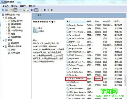
Task: Toggle the Show/Hide Console Tree icon
Action: coord(15,10)
